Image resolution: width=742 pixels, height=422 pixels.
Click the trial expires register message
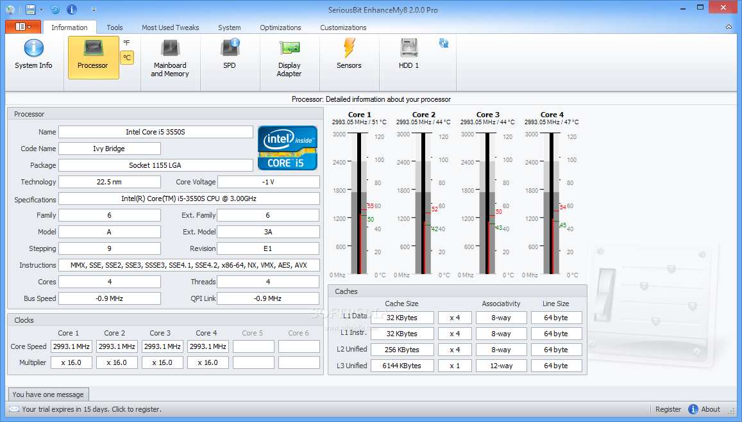(x=92, y=409)
